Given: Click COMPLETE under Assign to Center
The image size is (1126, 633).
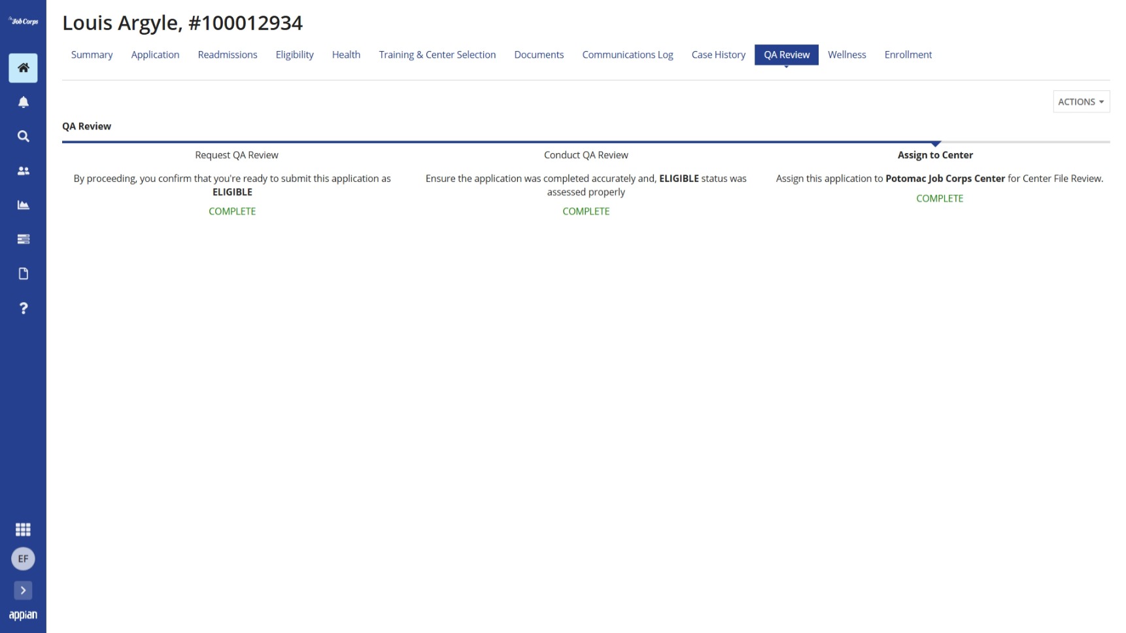Looking at the screenshot, I should coord(940,198).
